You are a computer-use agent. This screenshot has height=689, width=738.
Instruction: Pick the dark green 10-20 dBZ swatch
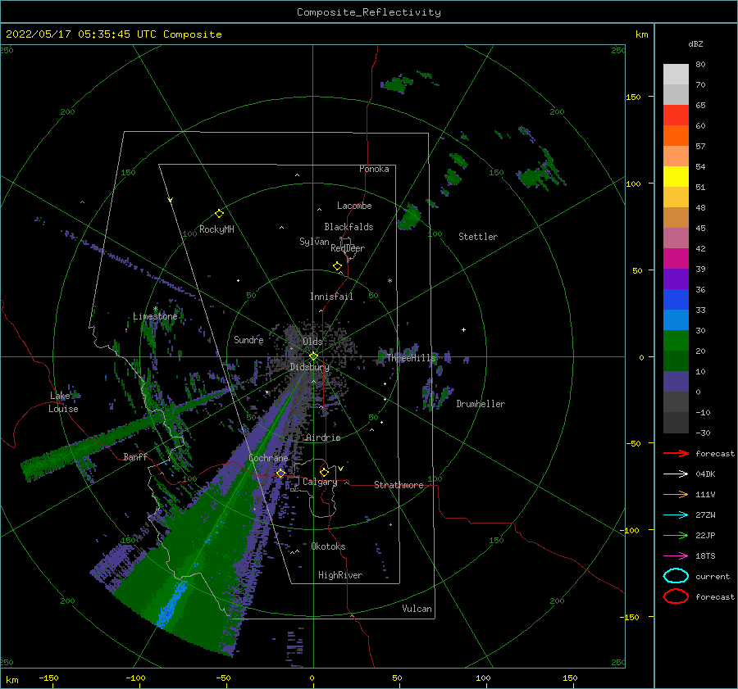[676, 360]
